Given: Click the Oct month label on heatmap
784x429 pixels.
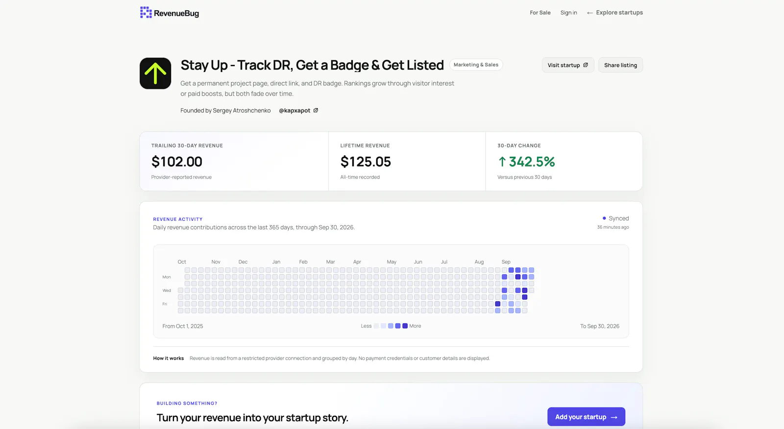Looking at the screenshot, I should pyautogui.click(x=182, y=262).
